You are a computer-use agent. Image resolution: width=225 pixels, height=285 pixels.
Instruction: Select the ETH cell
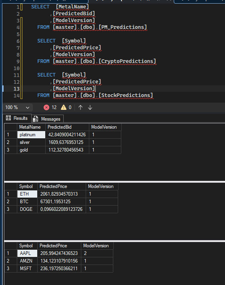(x=27, y=194)
